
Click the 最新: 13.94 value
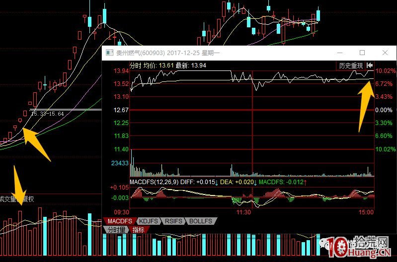click(x=191, y=65)
